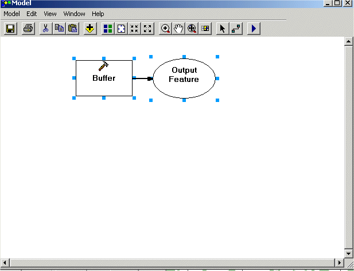Click the Save model icon
The height and width of the screenshot is (271, 354).
(x=10, y=29)
